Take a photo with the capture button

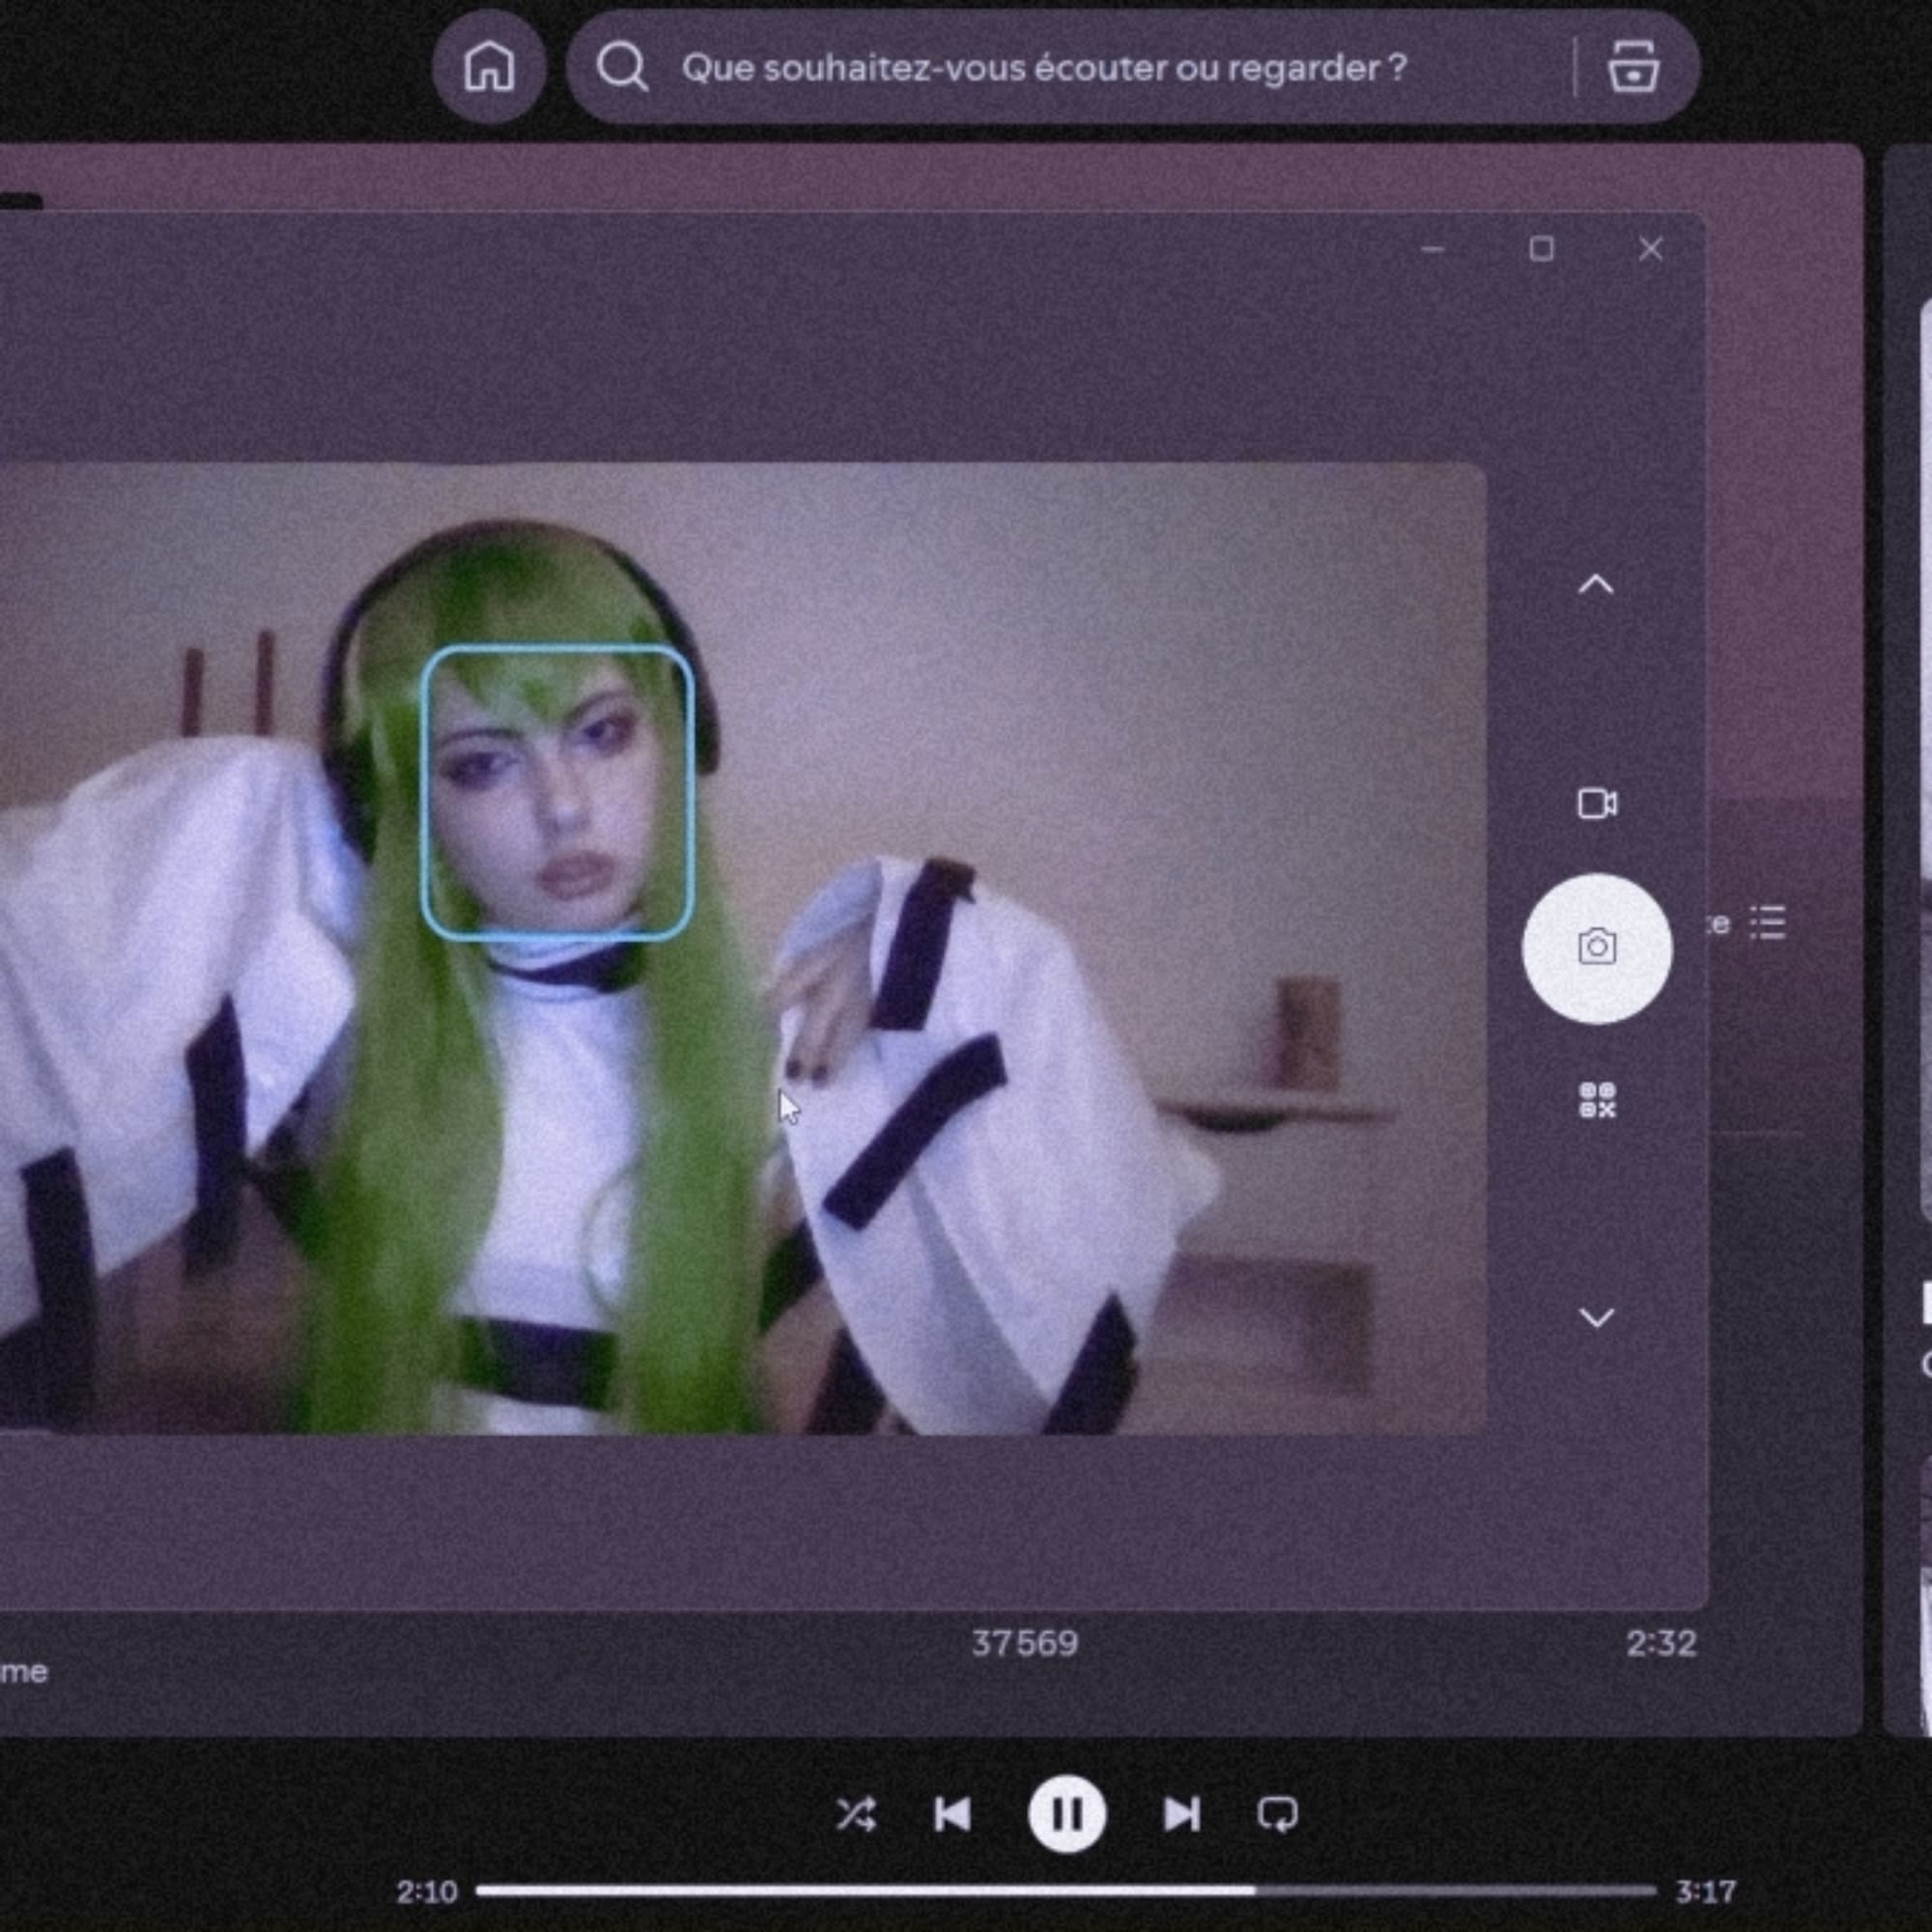pyautogui.click(x=1597, y=951)
